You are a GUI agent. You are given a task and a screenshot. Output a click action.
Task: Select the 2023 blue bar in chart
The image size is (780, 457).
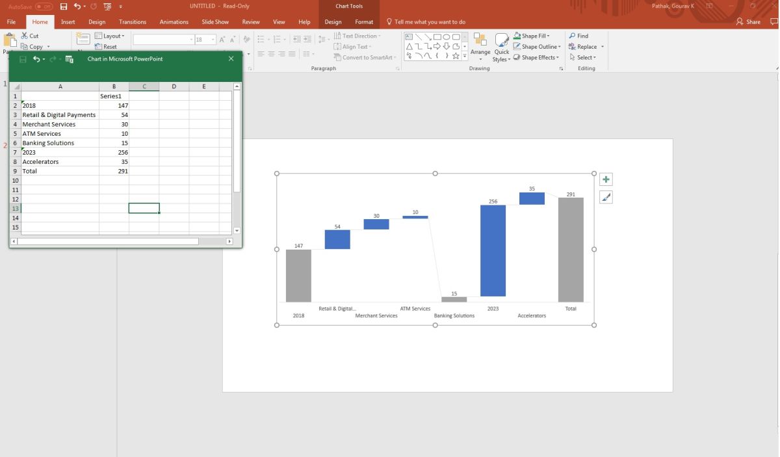493,251
